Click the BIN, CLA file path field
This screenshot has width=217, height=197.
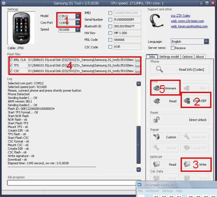point(81,60)
